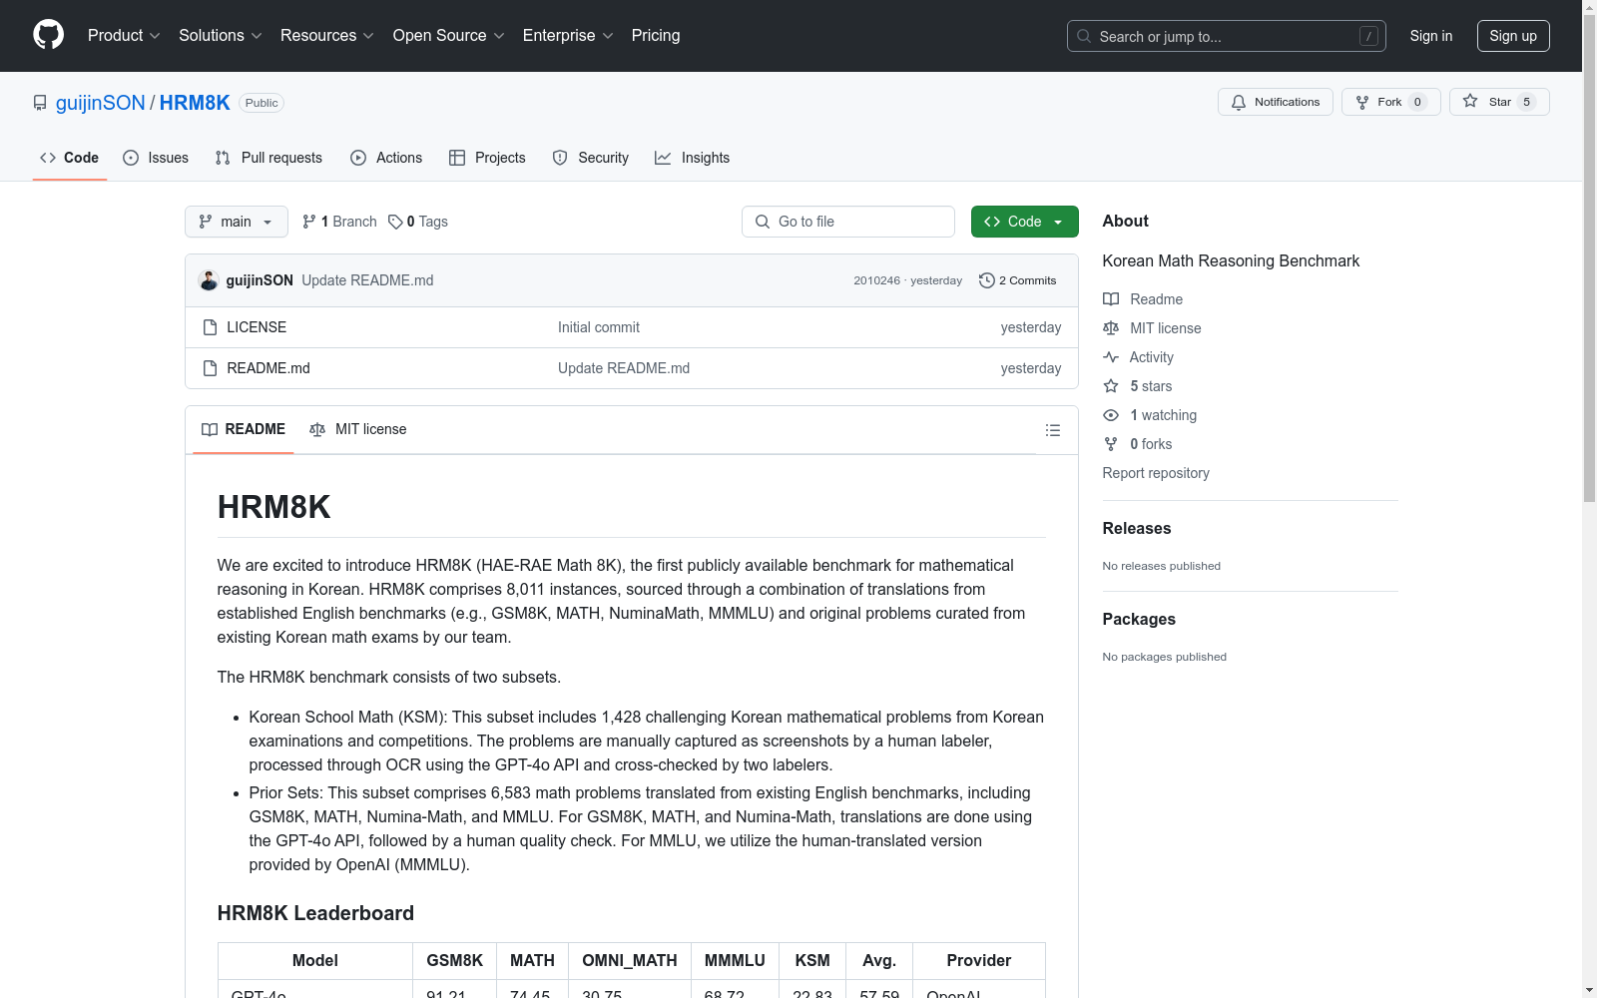
Task: Expand the Product menu
Action: (124, 36)
